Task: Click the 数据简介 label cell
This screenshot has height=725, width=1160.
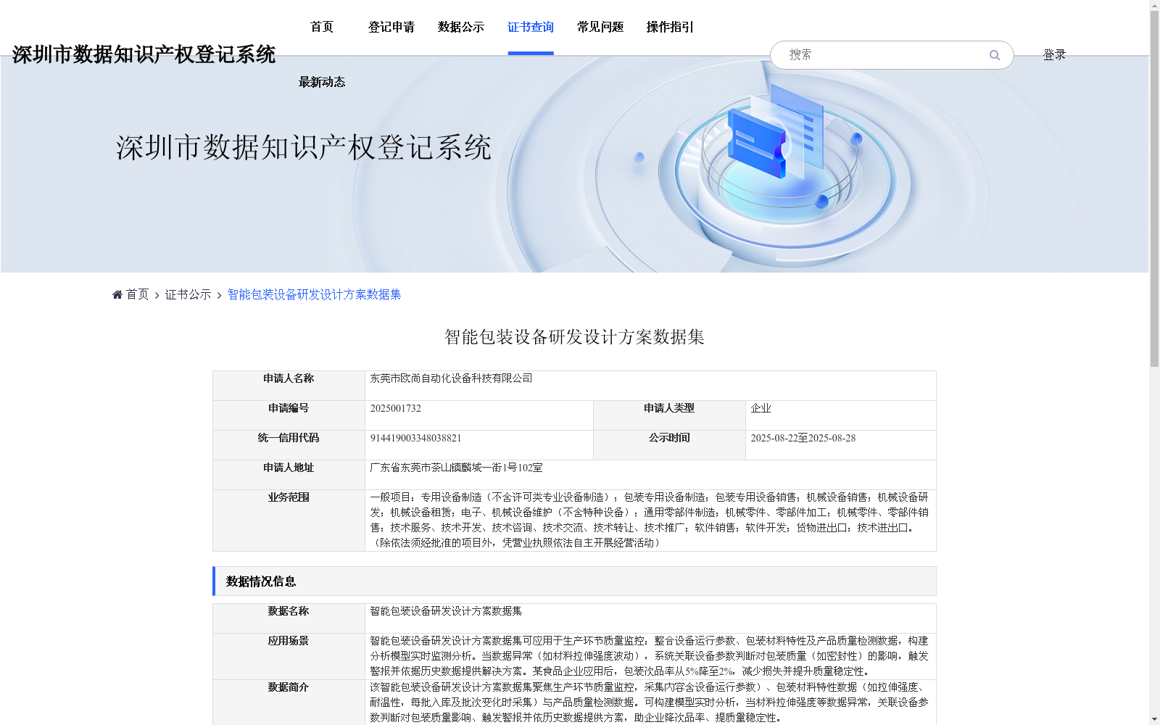Action: click(289, 702)
